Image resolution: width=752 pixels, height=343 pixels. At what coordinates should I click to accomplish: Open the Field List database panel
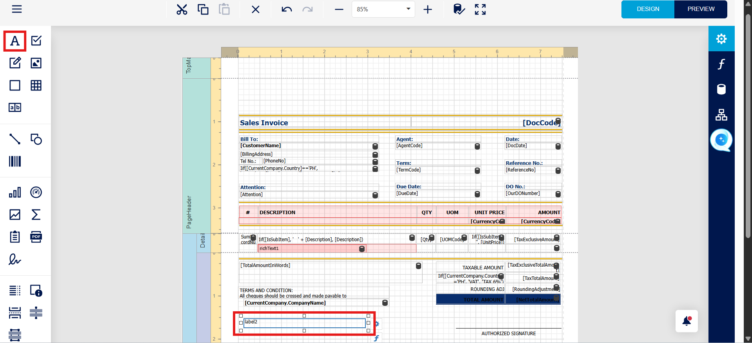[721, 89]
